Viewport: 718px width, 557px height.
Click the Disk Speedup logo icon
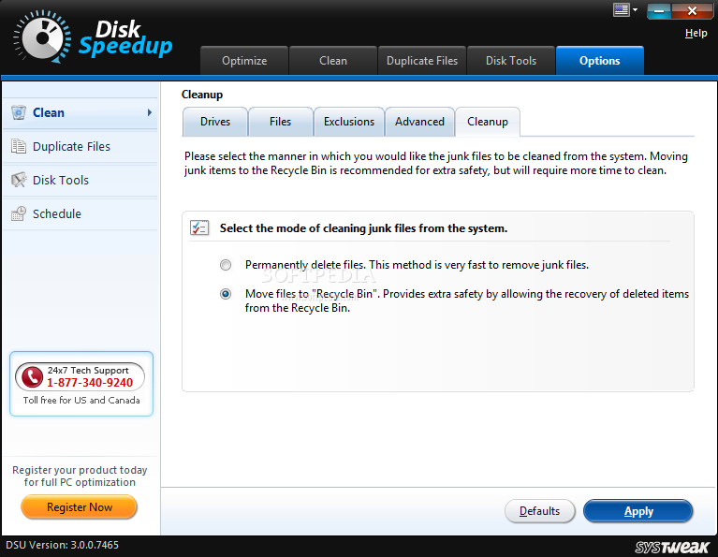coord(42,37)
